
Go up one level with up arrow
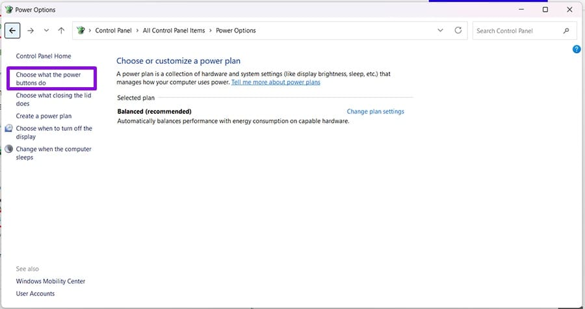tap(61, 31)
